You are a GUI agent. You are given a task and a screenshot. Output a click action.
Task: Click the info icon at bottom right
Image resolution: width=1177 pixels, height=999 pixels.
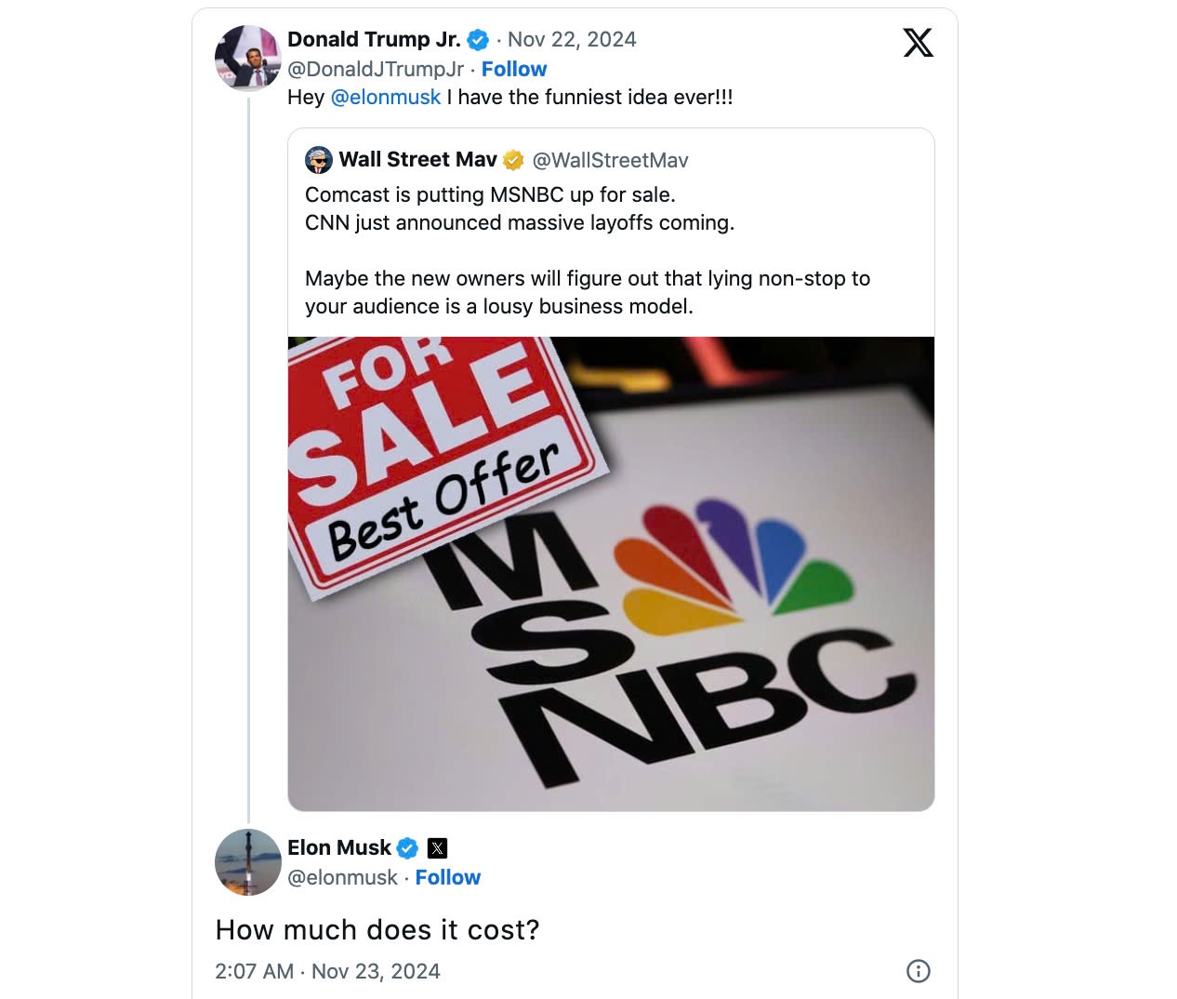918,971
